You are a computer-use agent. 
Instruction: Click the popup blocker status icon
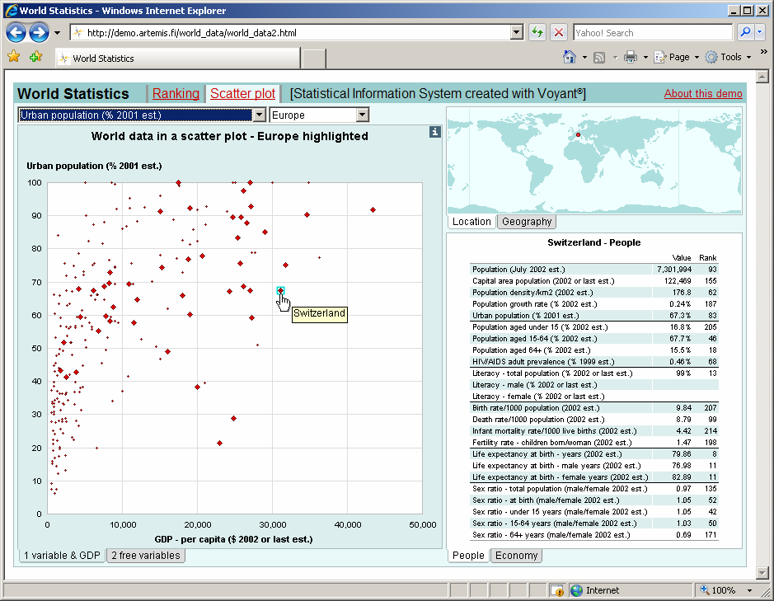(557, 590)
